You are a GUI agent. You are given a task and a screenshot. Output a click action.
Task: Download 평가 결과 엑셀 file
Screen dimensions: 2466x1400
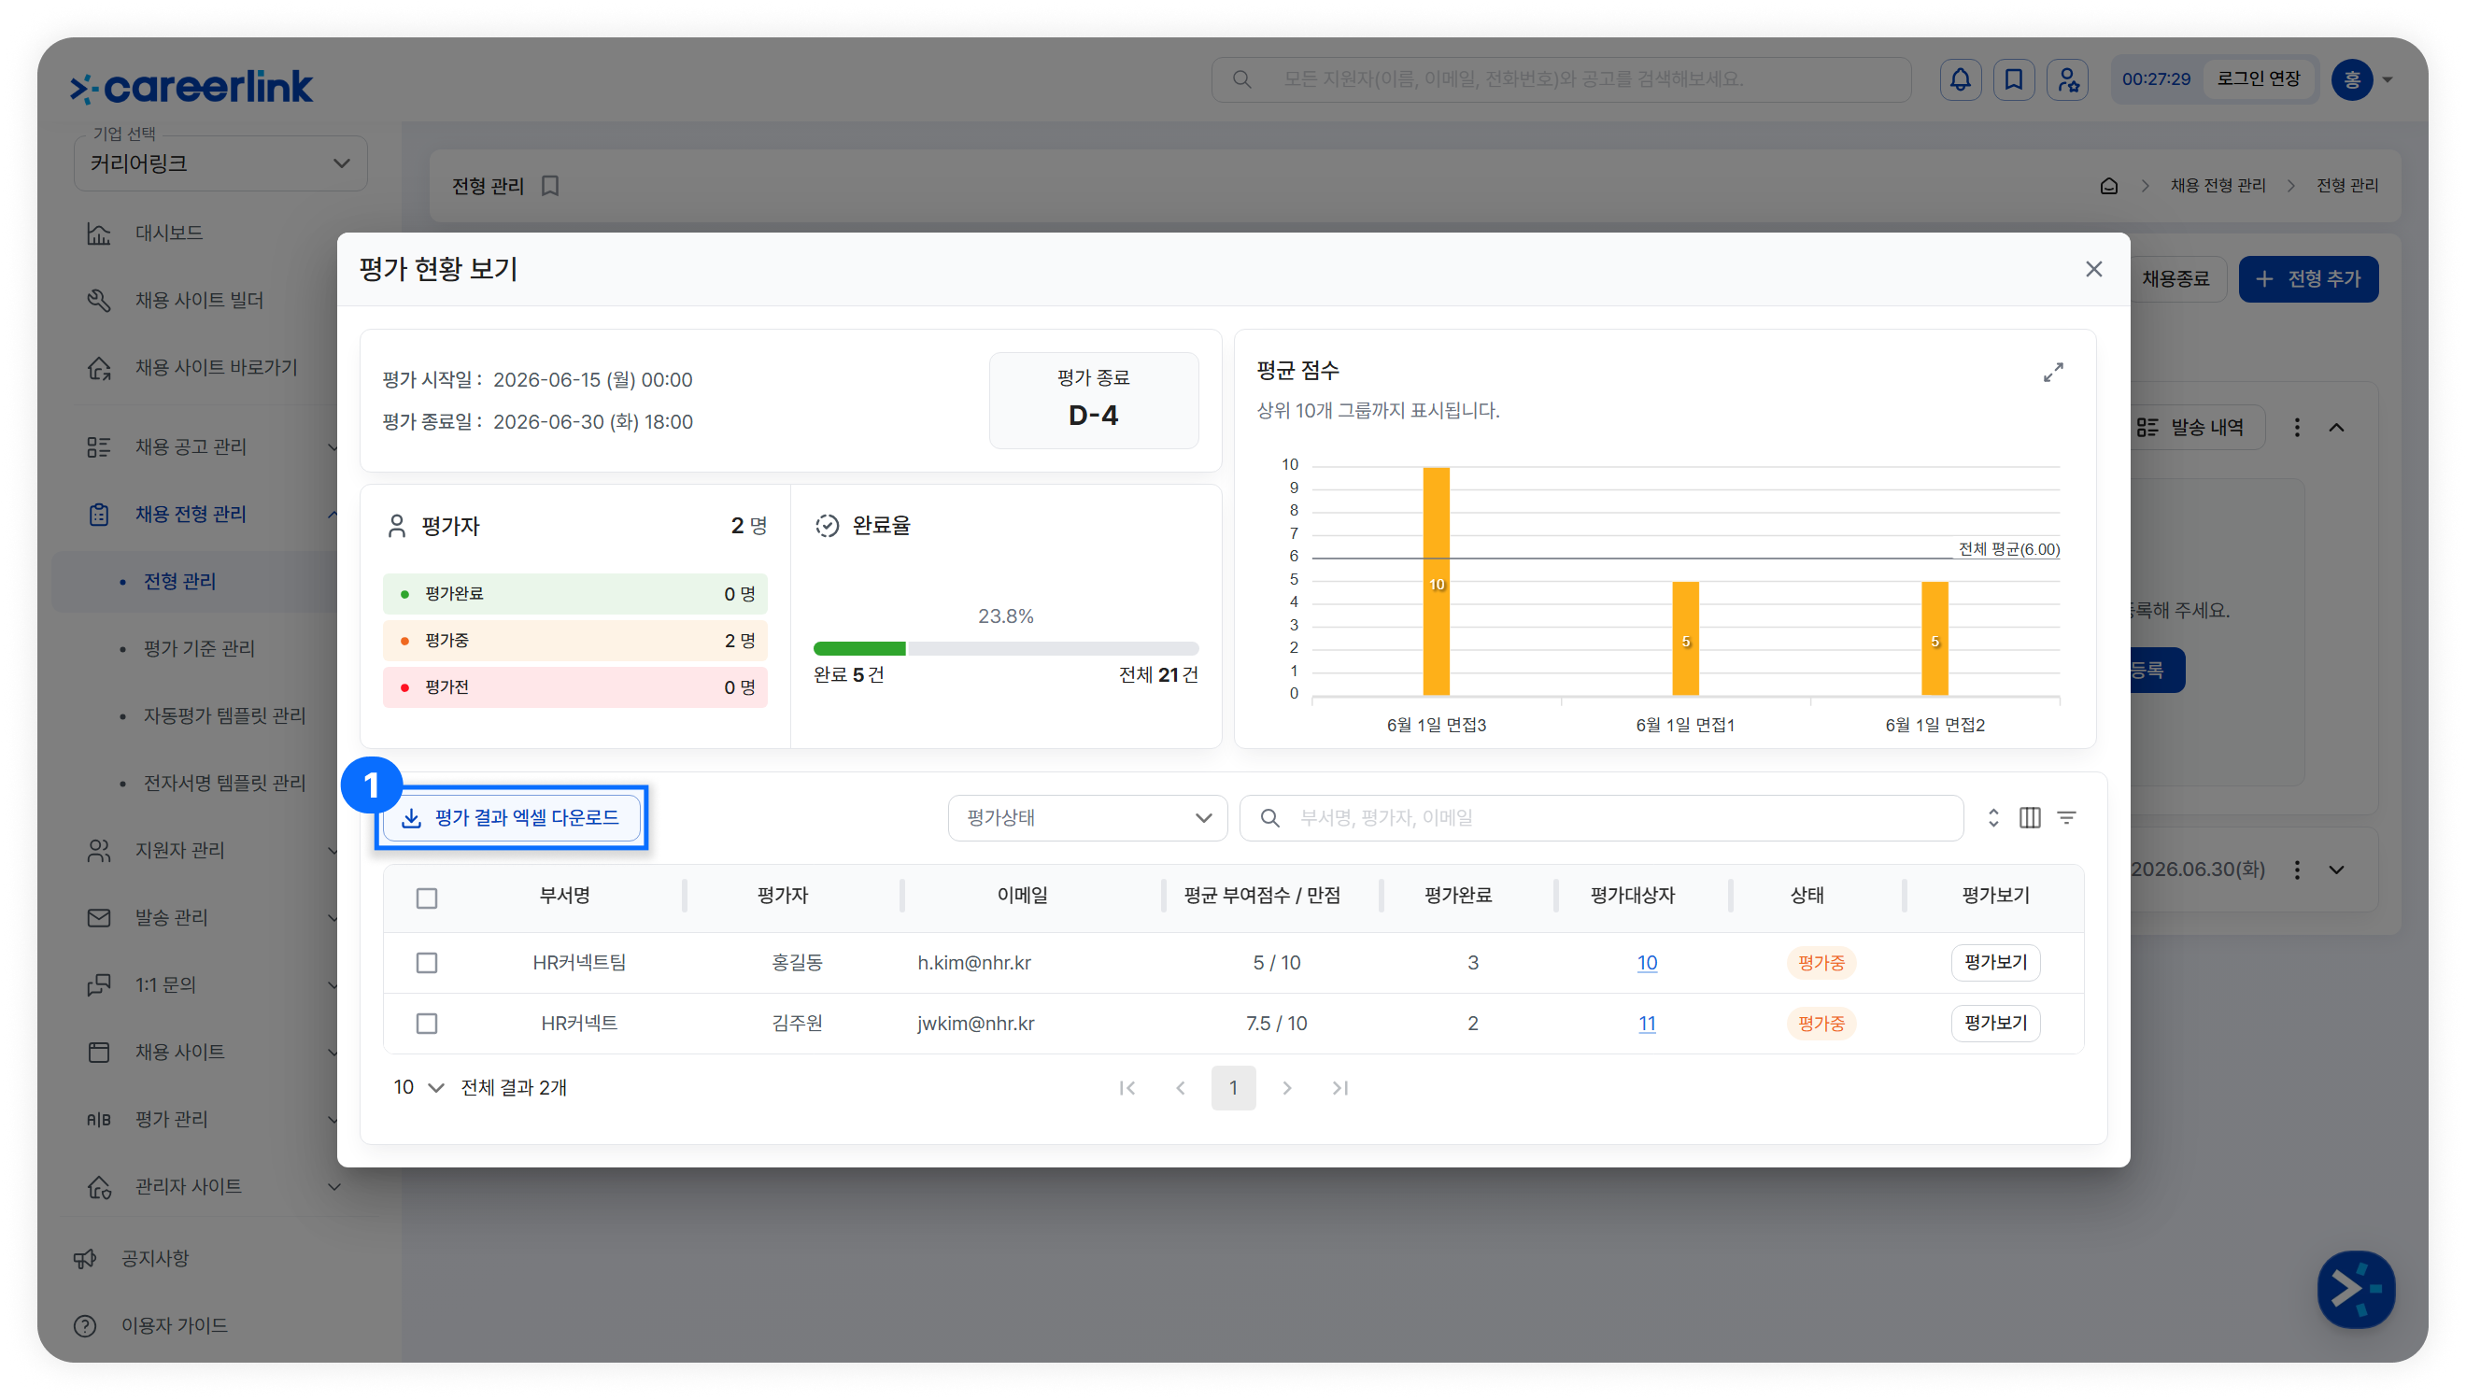(511, 817)
